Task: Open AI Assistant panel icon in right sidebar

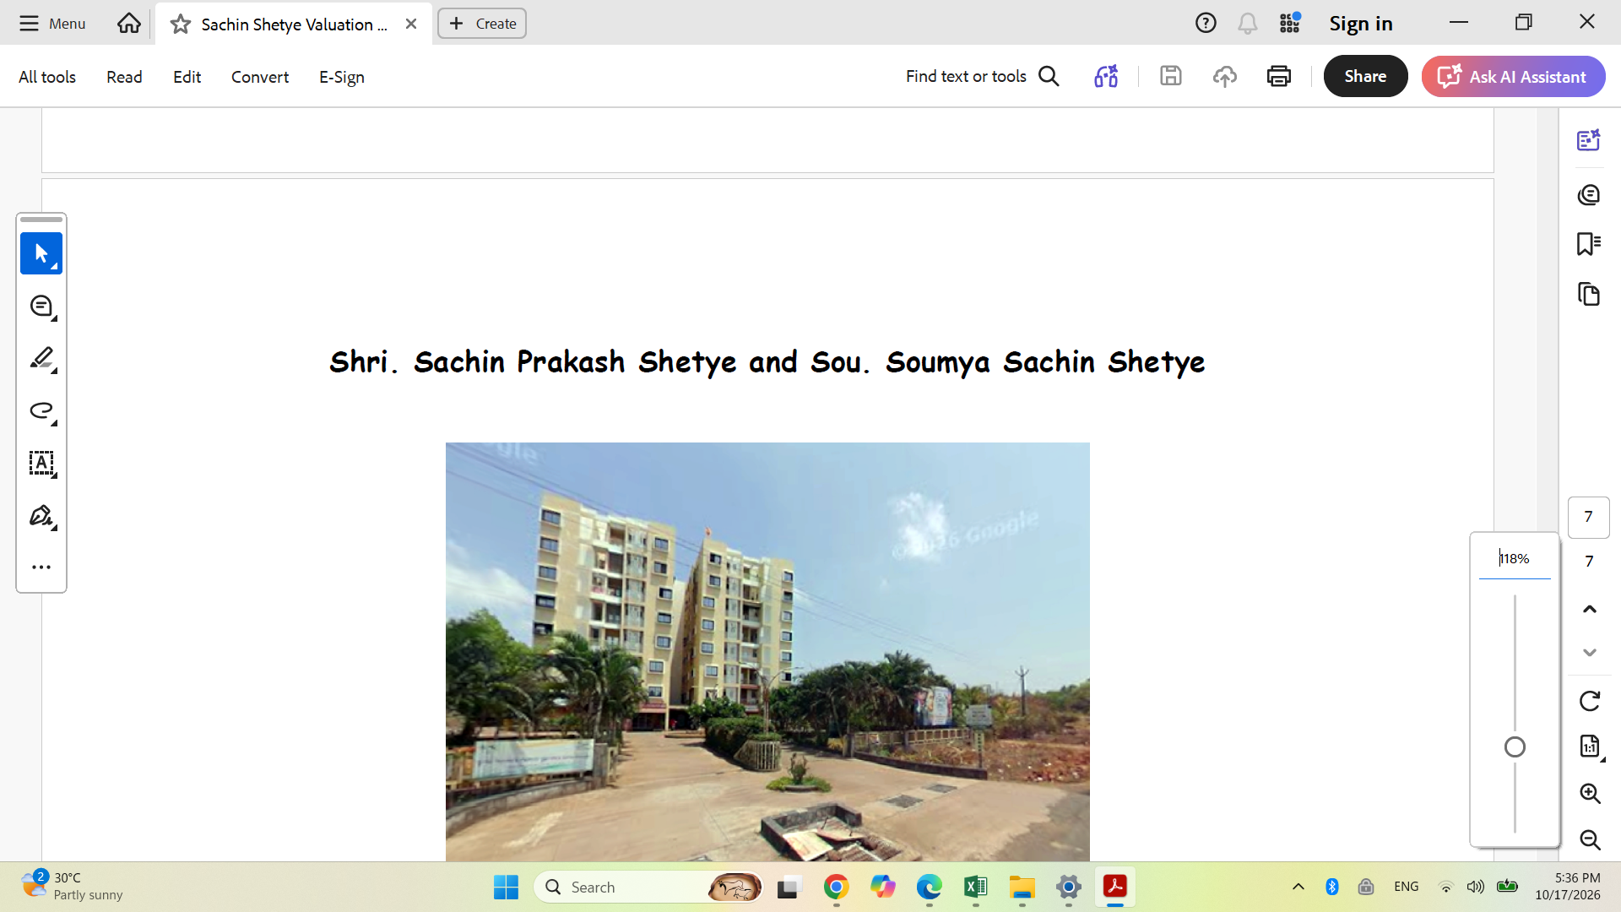Action: point(1589,139)
